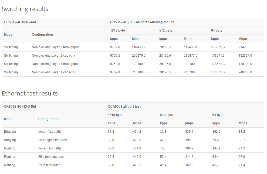267x174 pixels.
Task: Click the 64 byte header in Ethernet table
Action: [218, 115]
